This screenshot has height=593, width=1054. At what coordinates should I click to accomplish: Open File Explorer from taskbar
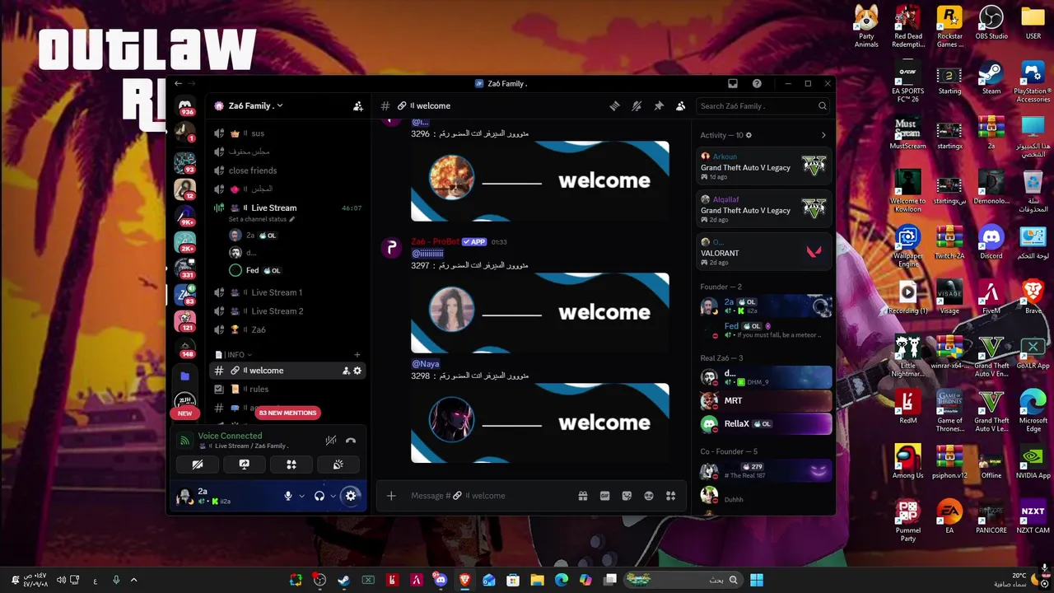[537, 580]
